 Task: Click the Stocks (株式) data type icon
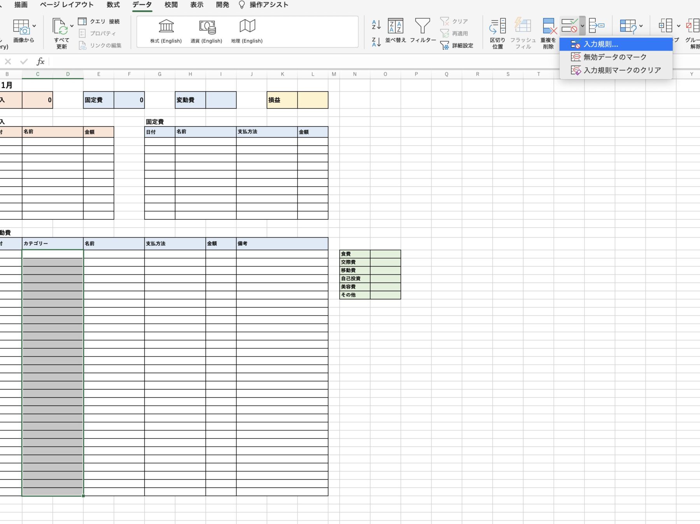coord(166,26)
